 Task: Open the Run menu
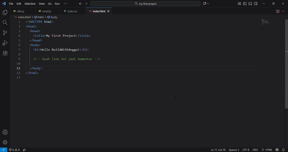[x=57, y=4]
